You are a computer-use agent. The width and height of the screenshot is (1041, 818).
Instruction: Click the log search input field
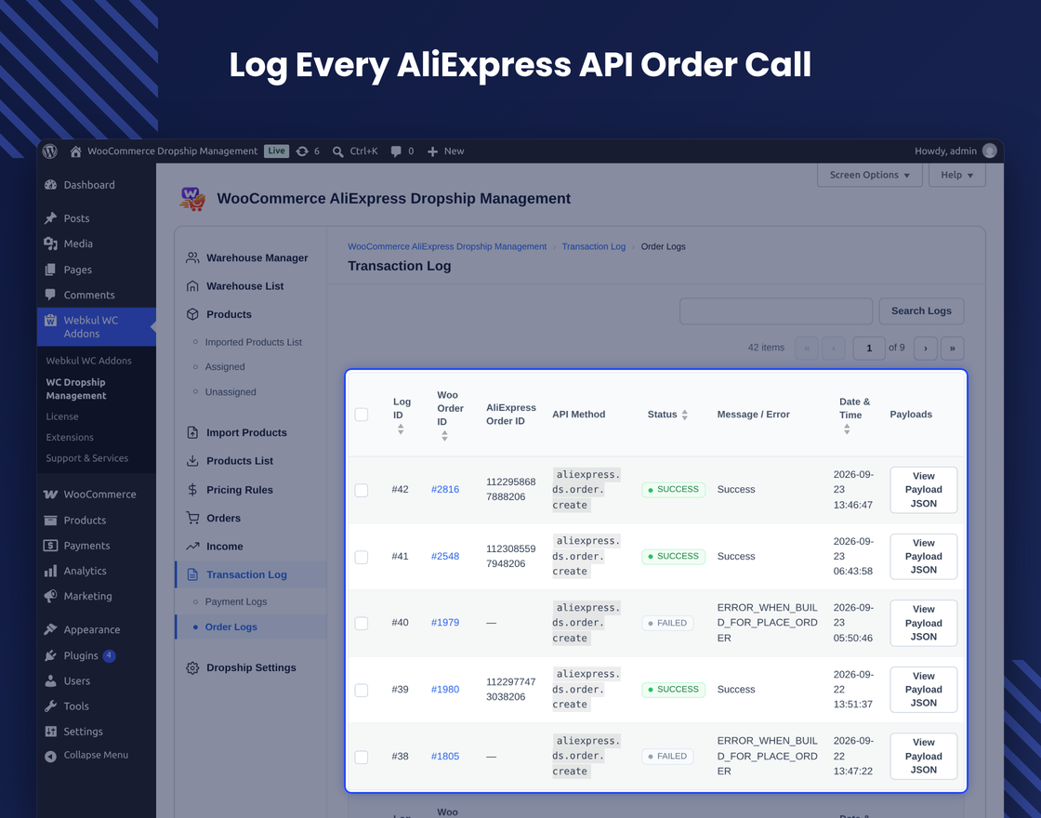(775, 310)
